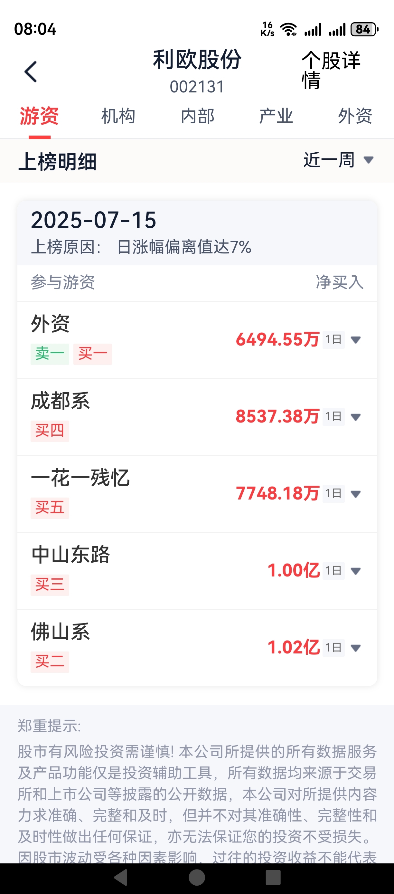The width and height of the screenshot is (394, 894).
Task: Expand the 一花一残忆 row arrow
Action: pos(356,493)
